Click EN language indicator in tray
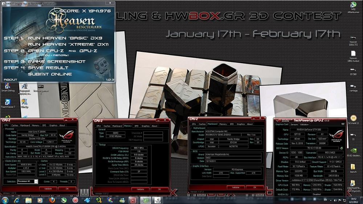This screenshot has width=363, height=204. tap(325, 200)
